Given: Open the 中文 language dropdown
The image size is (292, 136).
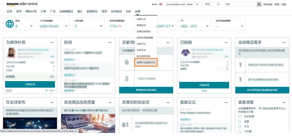Looking at the screenshot, I should (x=211, y=4).
